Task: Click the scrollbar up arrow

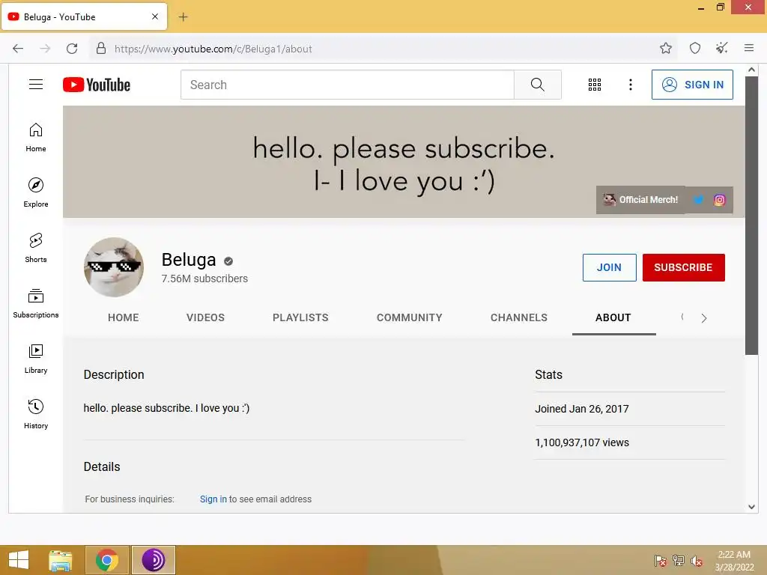Action: 751,70
